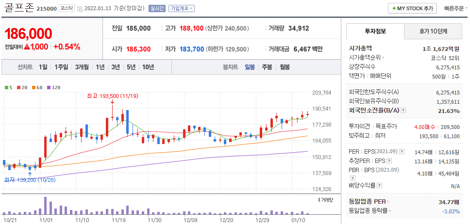Screen dimensions: 470x224
Task: Open help icon next to 배당수익률
Action: tap(380, 186)
